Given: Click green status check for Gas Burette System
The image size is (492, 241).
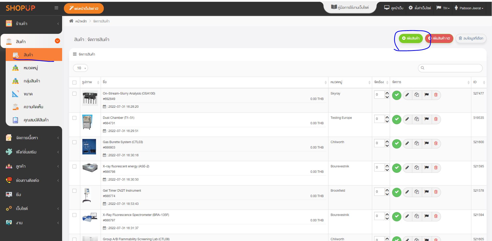Looking at the screenshot, I should [x=396, y=144].
